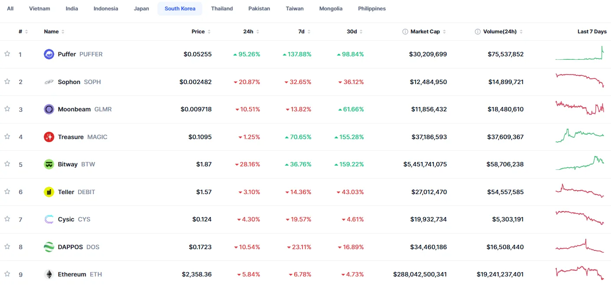Click the Moonbeam coin logo icon

click(x=49, y=109)
